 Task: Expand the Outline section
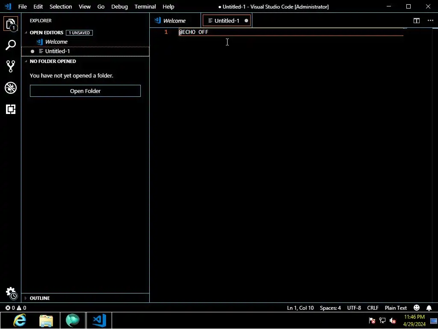[x=25, y=298]
